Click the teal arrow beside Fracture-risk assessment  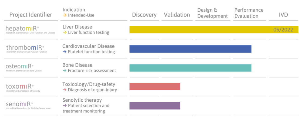(x=64, y=71)
